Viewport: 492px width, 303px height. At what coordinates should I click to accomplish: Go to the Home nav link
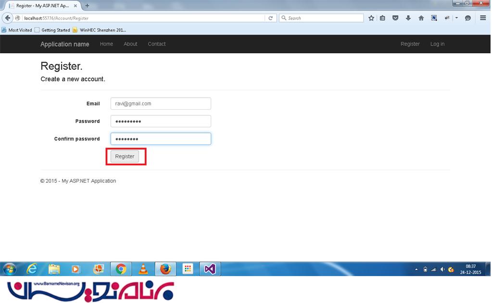click(x=106, y=44)
